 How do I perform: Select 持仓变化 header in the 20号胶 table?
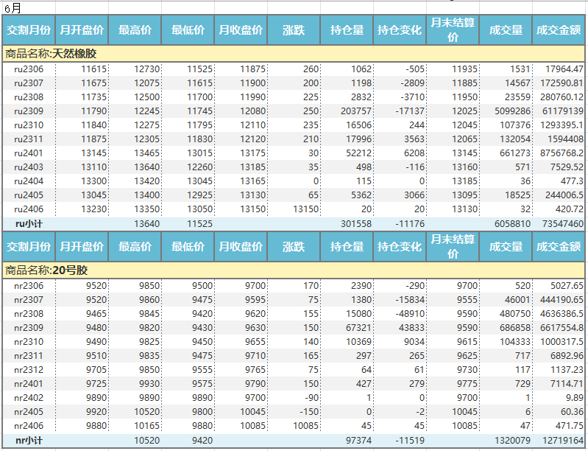tap(400, 247)
